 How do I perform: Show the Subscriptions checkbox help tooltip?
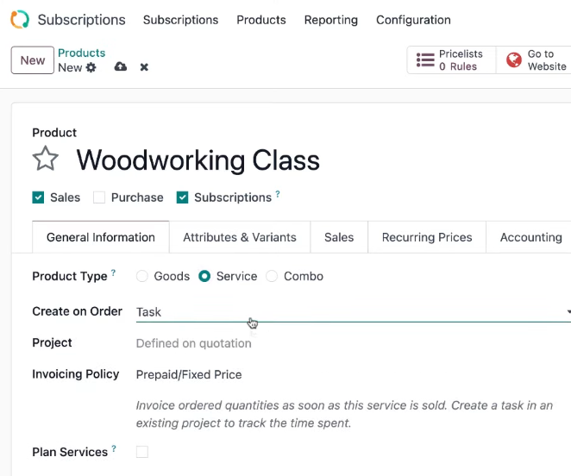pyautogui.click(x=278, y=193)
